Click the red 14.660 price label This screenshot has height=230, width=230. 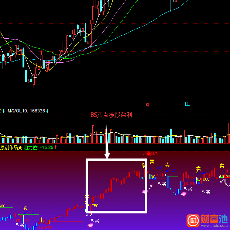(45, 228)
